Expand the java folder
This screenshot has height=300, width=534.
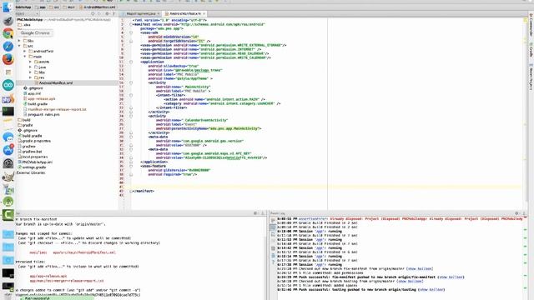tap(30, 67)
